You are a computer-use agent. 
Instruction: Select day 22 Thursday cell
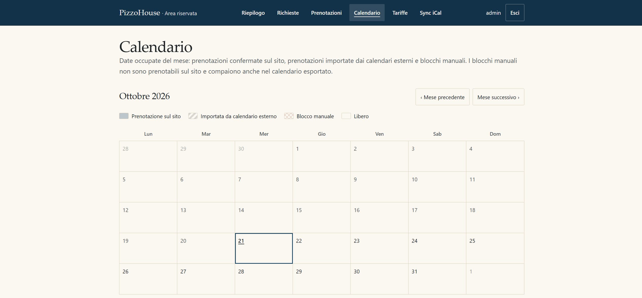[x=322, y=248]
